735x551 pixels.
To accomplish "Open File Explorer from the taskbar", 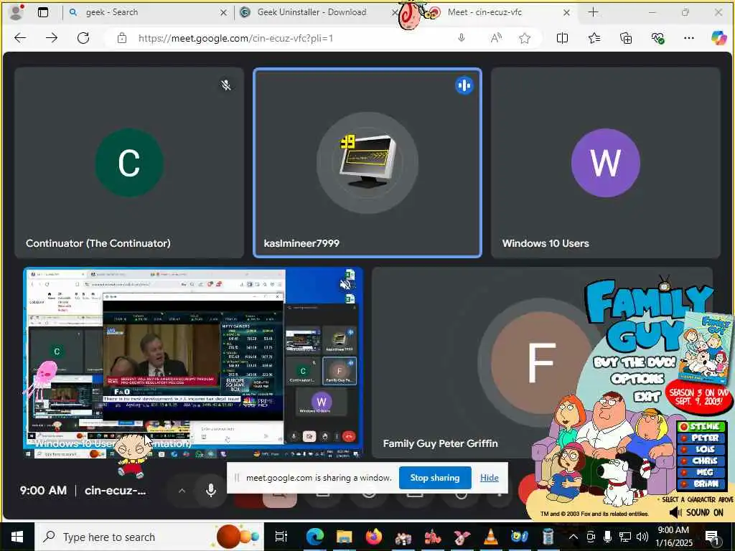I will pos(344,537).
